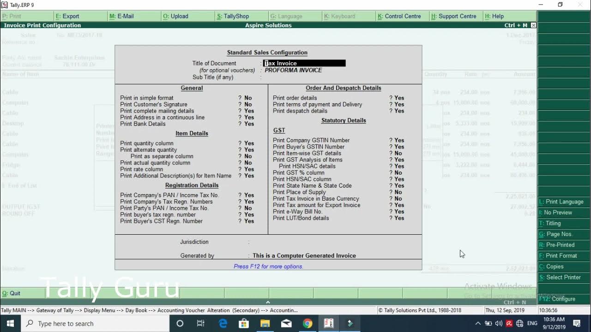Click the volume speaker tray icon

pos(499,323)
